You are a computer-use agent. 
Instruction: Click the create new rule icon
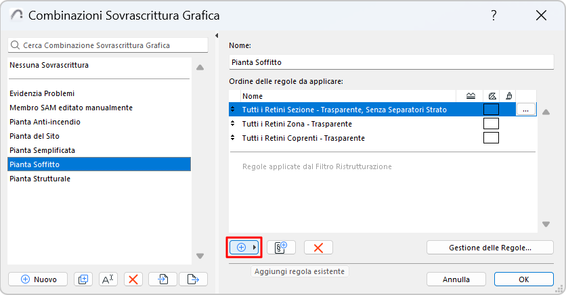tap(281, 248)
